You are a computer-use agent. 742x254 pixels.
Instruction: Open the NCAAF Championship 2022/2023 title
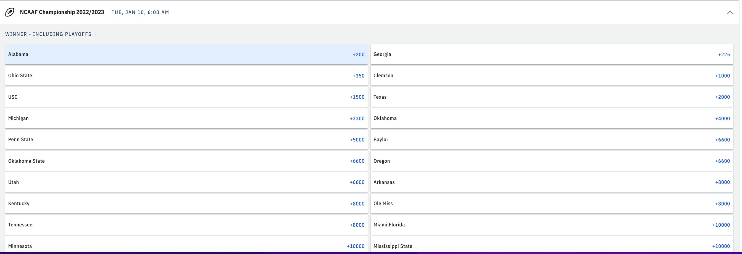(x=62, y=12)
